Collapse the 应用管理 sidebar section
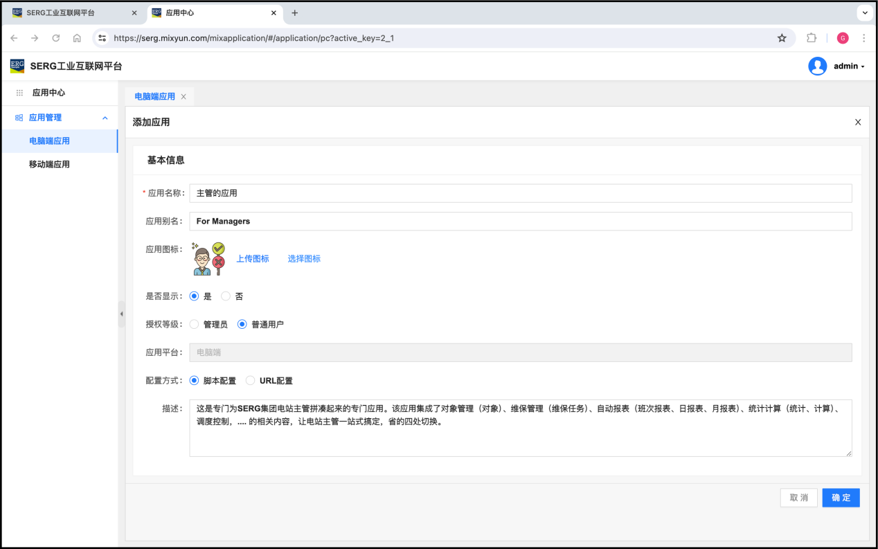The height and width of the screenshot is (549, 878). click(105, 118)
